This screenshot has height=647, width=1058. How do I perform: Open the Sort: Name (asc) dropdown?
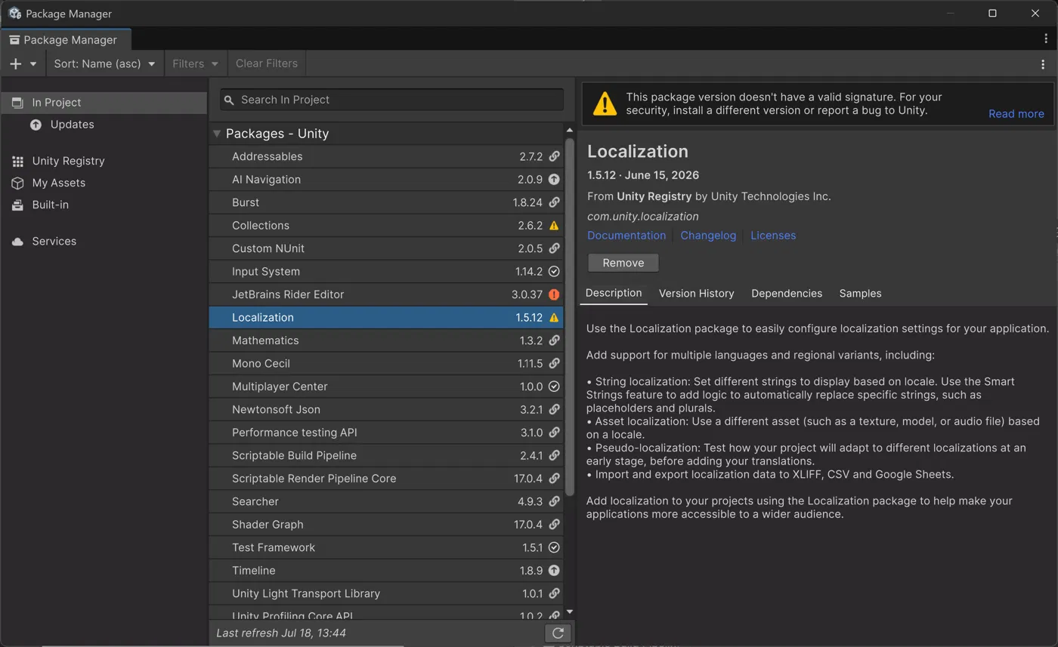tap(104, 63)
